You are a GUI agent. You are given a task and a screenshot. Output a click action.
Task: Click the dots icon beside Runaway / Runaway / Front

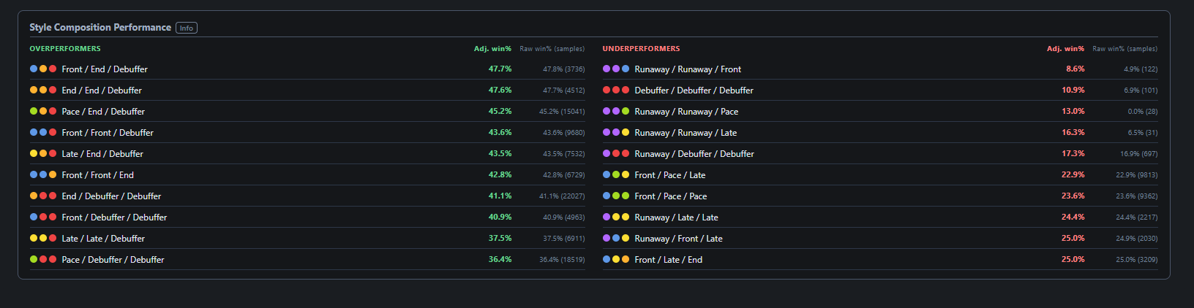(616, 69)
